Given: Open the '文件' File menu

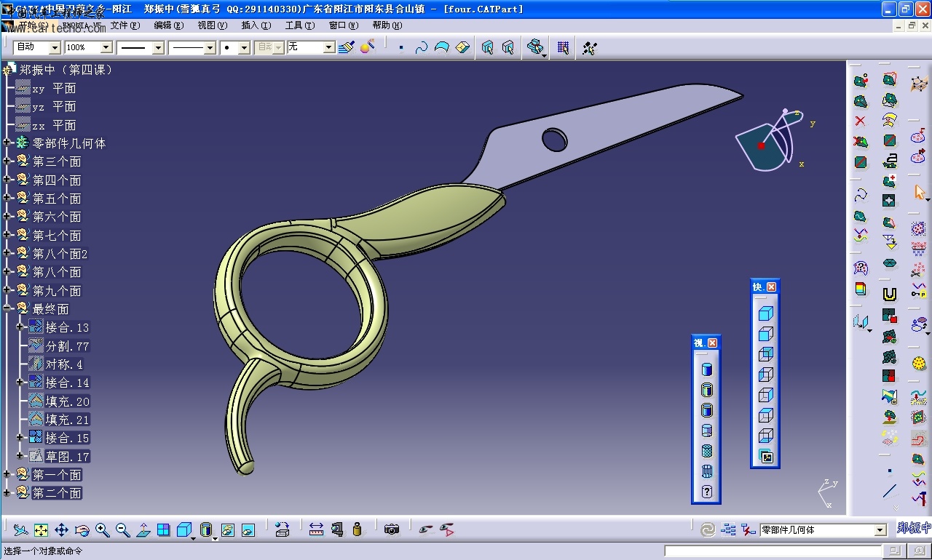Looking at the screenshot, I should pos(125,25).
